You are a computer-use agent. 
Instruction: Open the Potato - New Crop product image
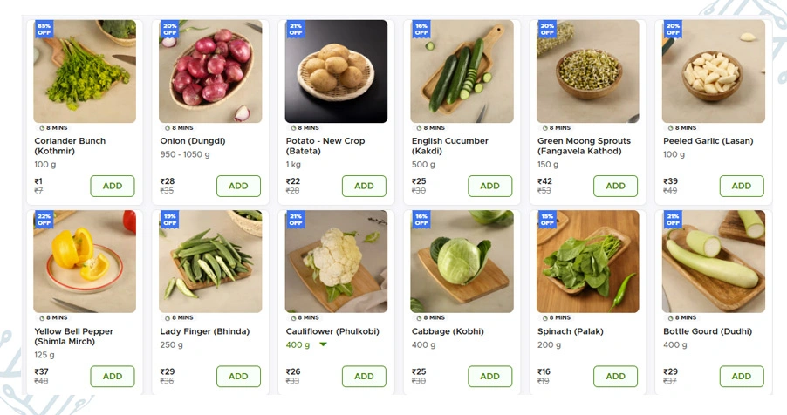pyautogui.click(x=336, y=71)
